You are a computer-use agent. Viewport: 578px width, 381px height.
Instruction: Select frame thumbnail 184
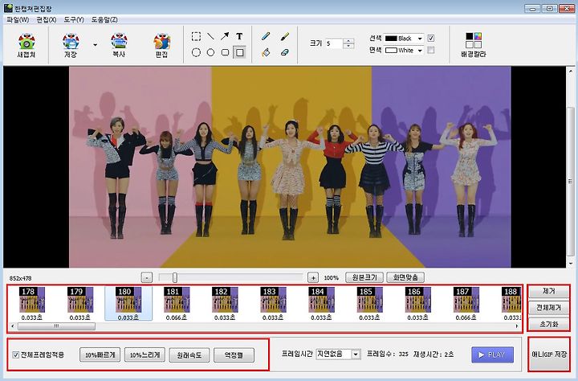click(321, 303)
